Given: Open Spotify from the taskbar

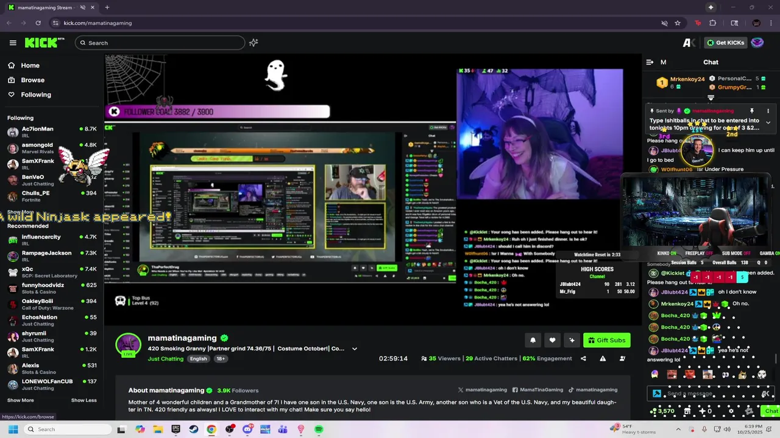Looking at the screenshot, I should pyautogui.click(x=319, y=429).
